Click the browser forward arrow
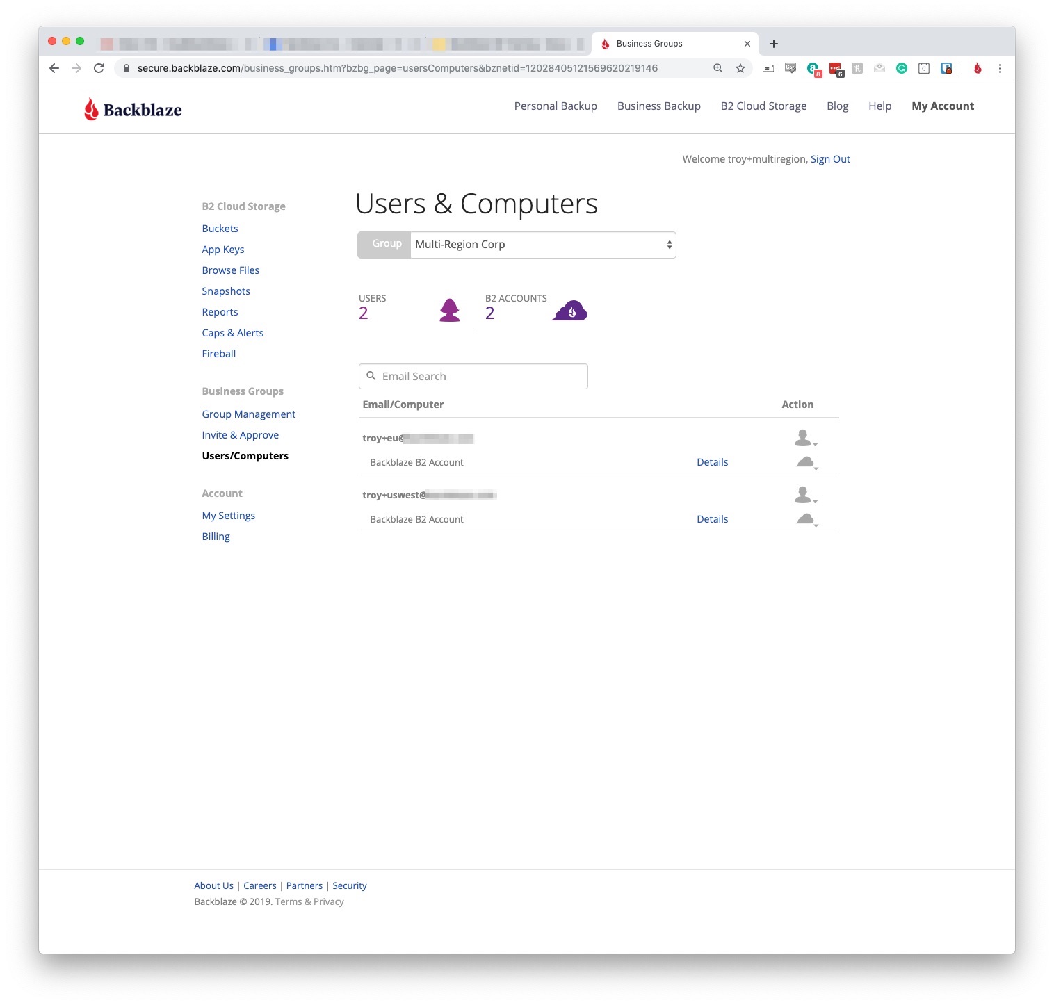1054x1005 pixels. tap(76, 68)
